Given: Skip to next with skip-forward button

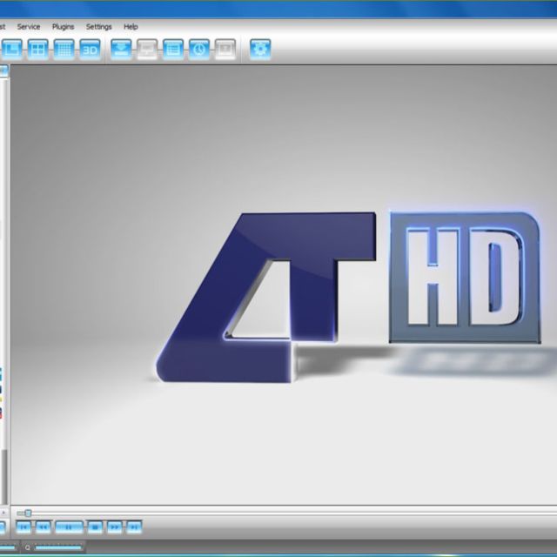Looking at the screenshot, I should tap(134, 527).
